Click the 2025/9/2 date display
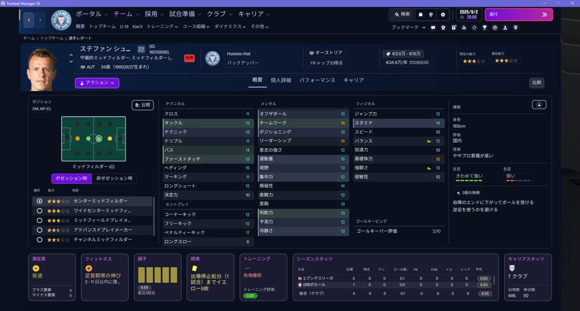This screenshot has width=580, height=311. tap(468, 11)
